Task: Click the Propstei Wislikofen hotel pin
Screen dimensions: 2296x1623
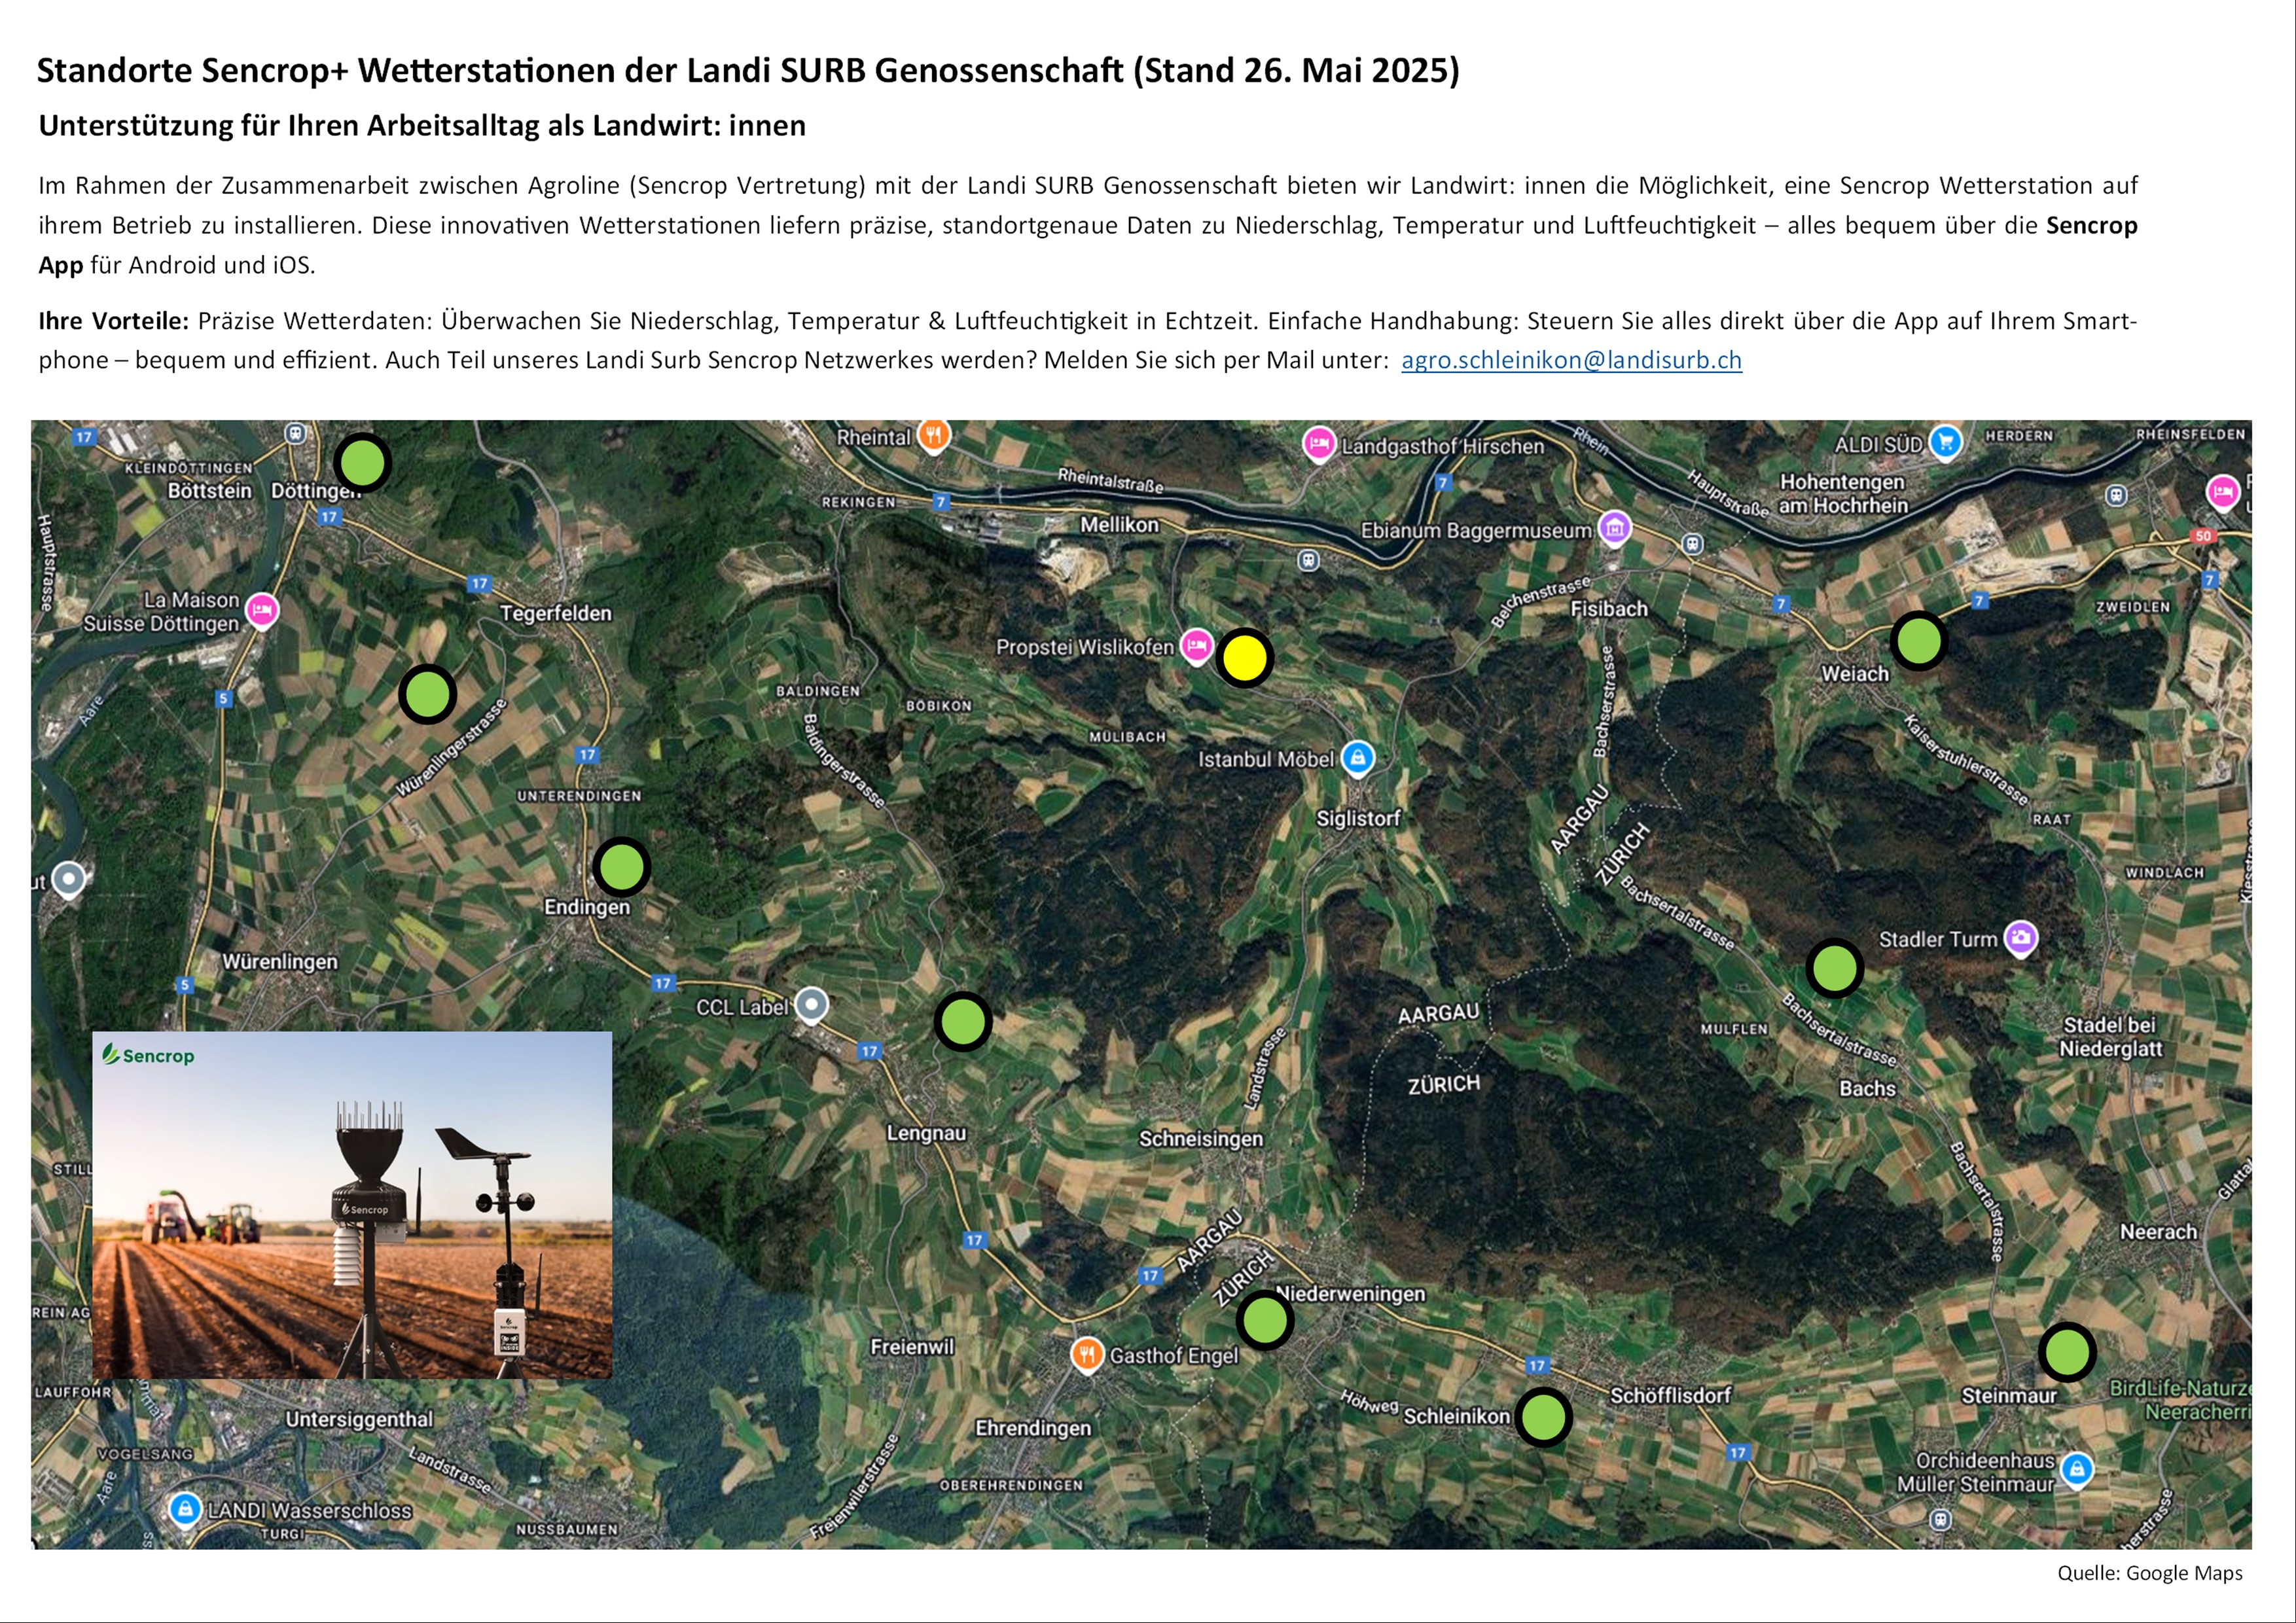Action: click(1197, 646)
